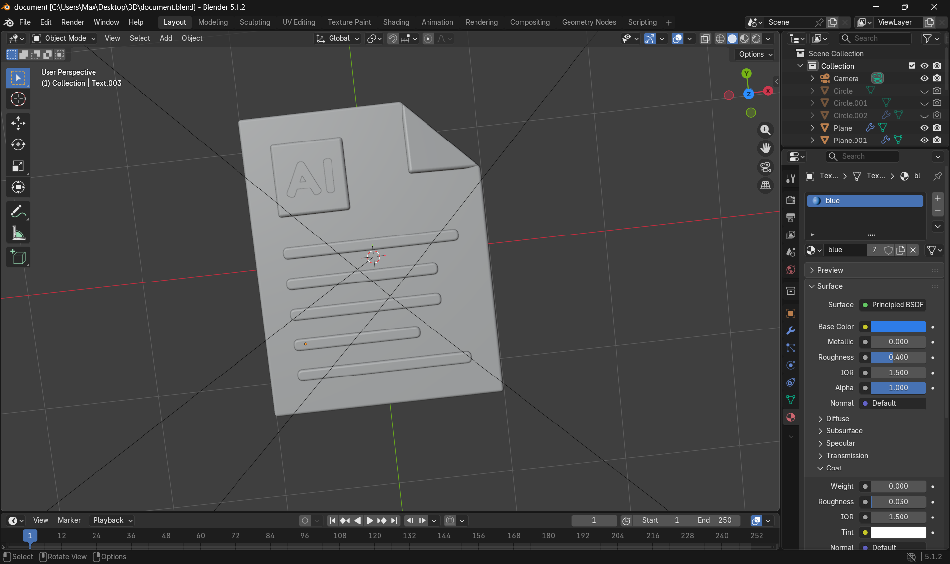Expand the Camera tree item
950x564 pixels.
point(812,78)
